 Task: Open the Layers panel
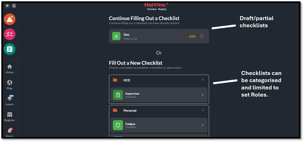[9, 100]
